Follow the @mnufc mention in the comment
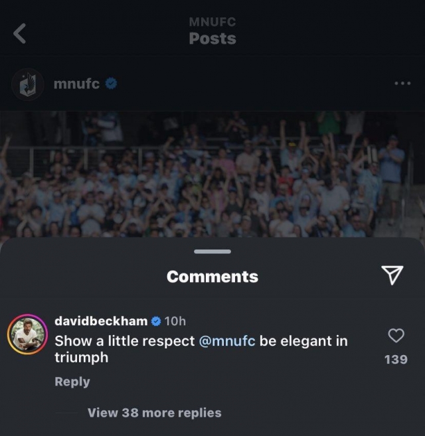 coord(227,341)
